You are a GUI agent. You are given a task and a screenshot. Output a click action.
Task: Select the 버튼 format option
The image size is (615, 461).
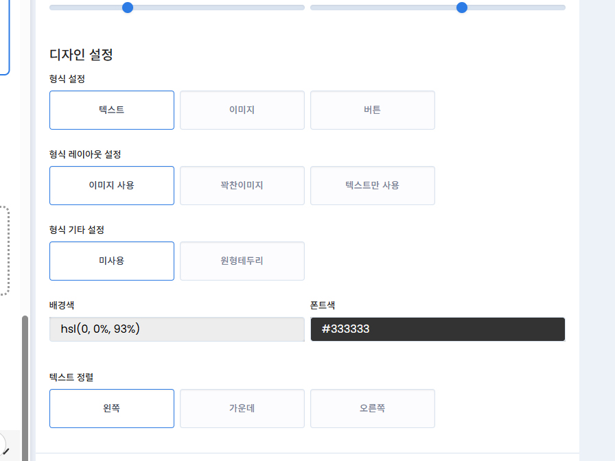pos(372,110)
